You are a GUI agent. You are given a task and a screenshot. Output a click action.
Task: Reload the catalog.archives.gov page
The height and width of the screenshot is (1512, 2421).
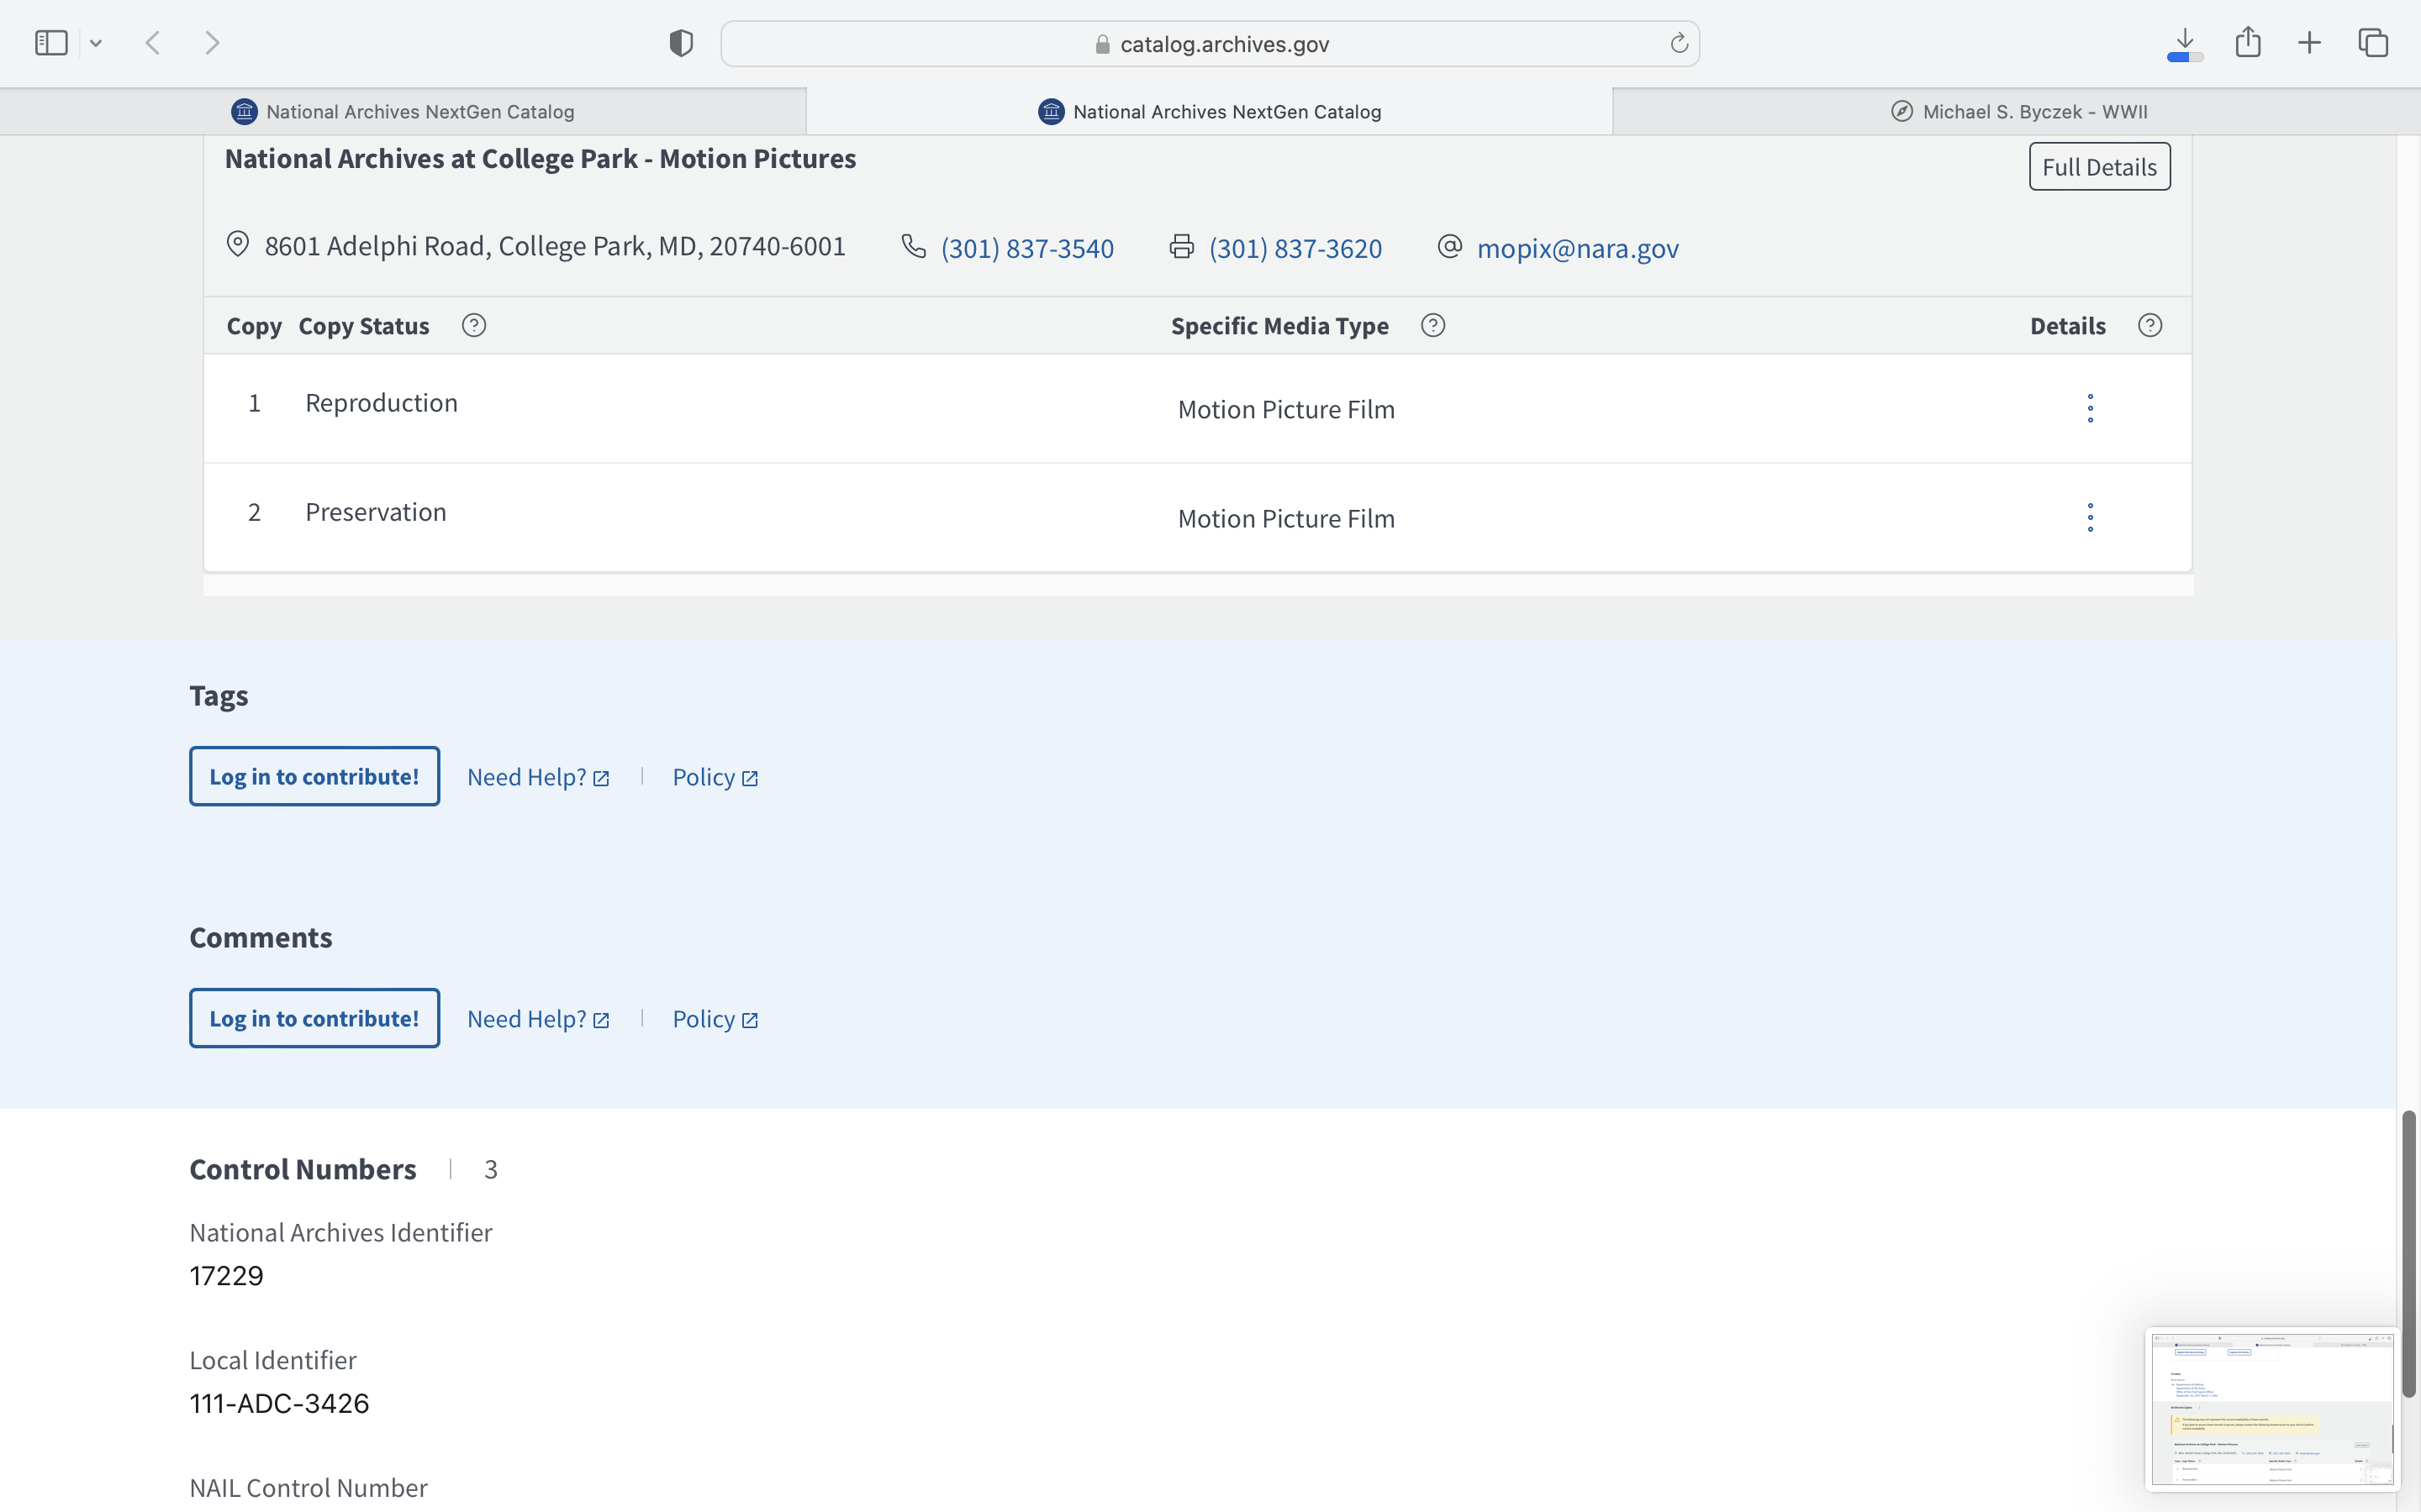click(x=1679, y=43)
